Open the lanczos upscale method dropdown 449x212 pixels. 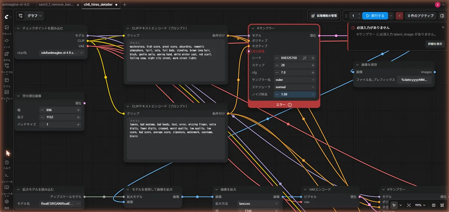click(x=259, y=203)
